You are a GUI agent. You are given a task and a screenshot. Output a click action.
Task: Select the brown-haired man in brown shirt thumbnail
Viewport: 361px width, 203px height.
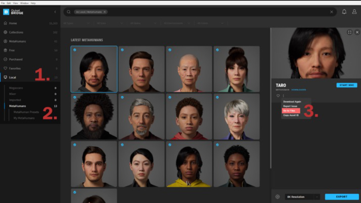coord(141,69)
